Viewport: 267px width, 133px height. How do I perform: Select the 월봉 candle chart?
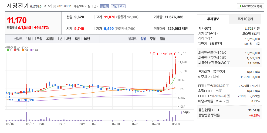tap(163, 39)
